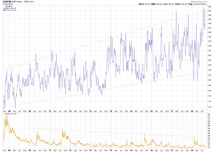Click the 35 label on VIX axis
This screenshot has width=214, height=152.
coord(209,136)
